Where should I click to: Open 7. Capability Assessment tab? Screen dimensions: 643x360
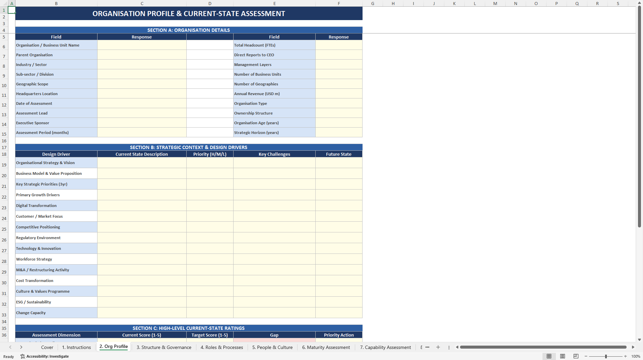[x=385, y=347]
